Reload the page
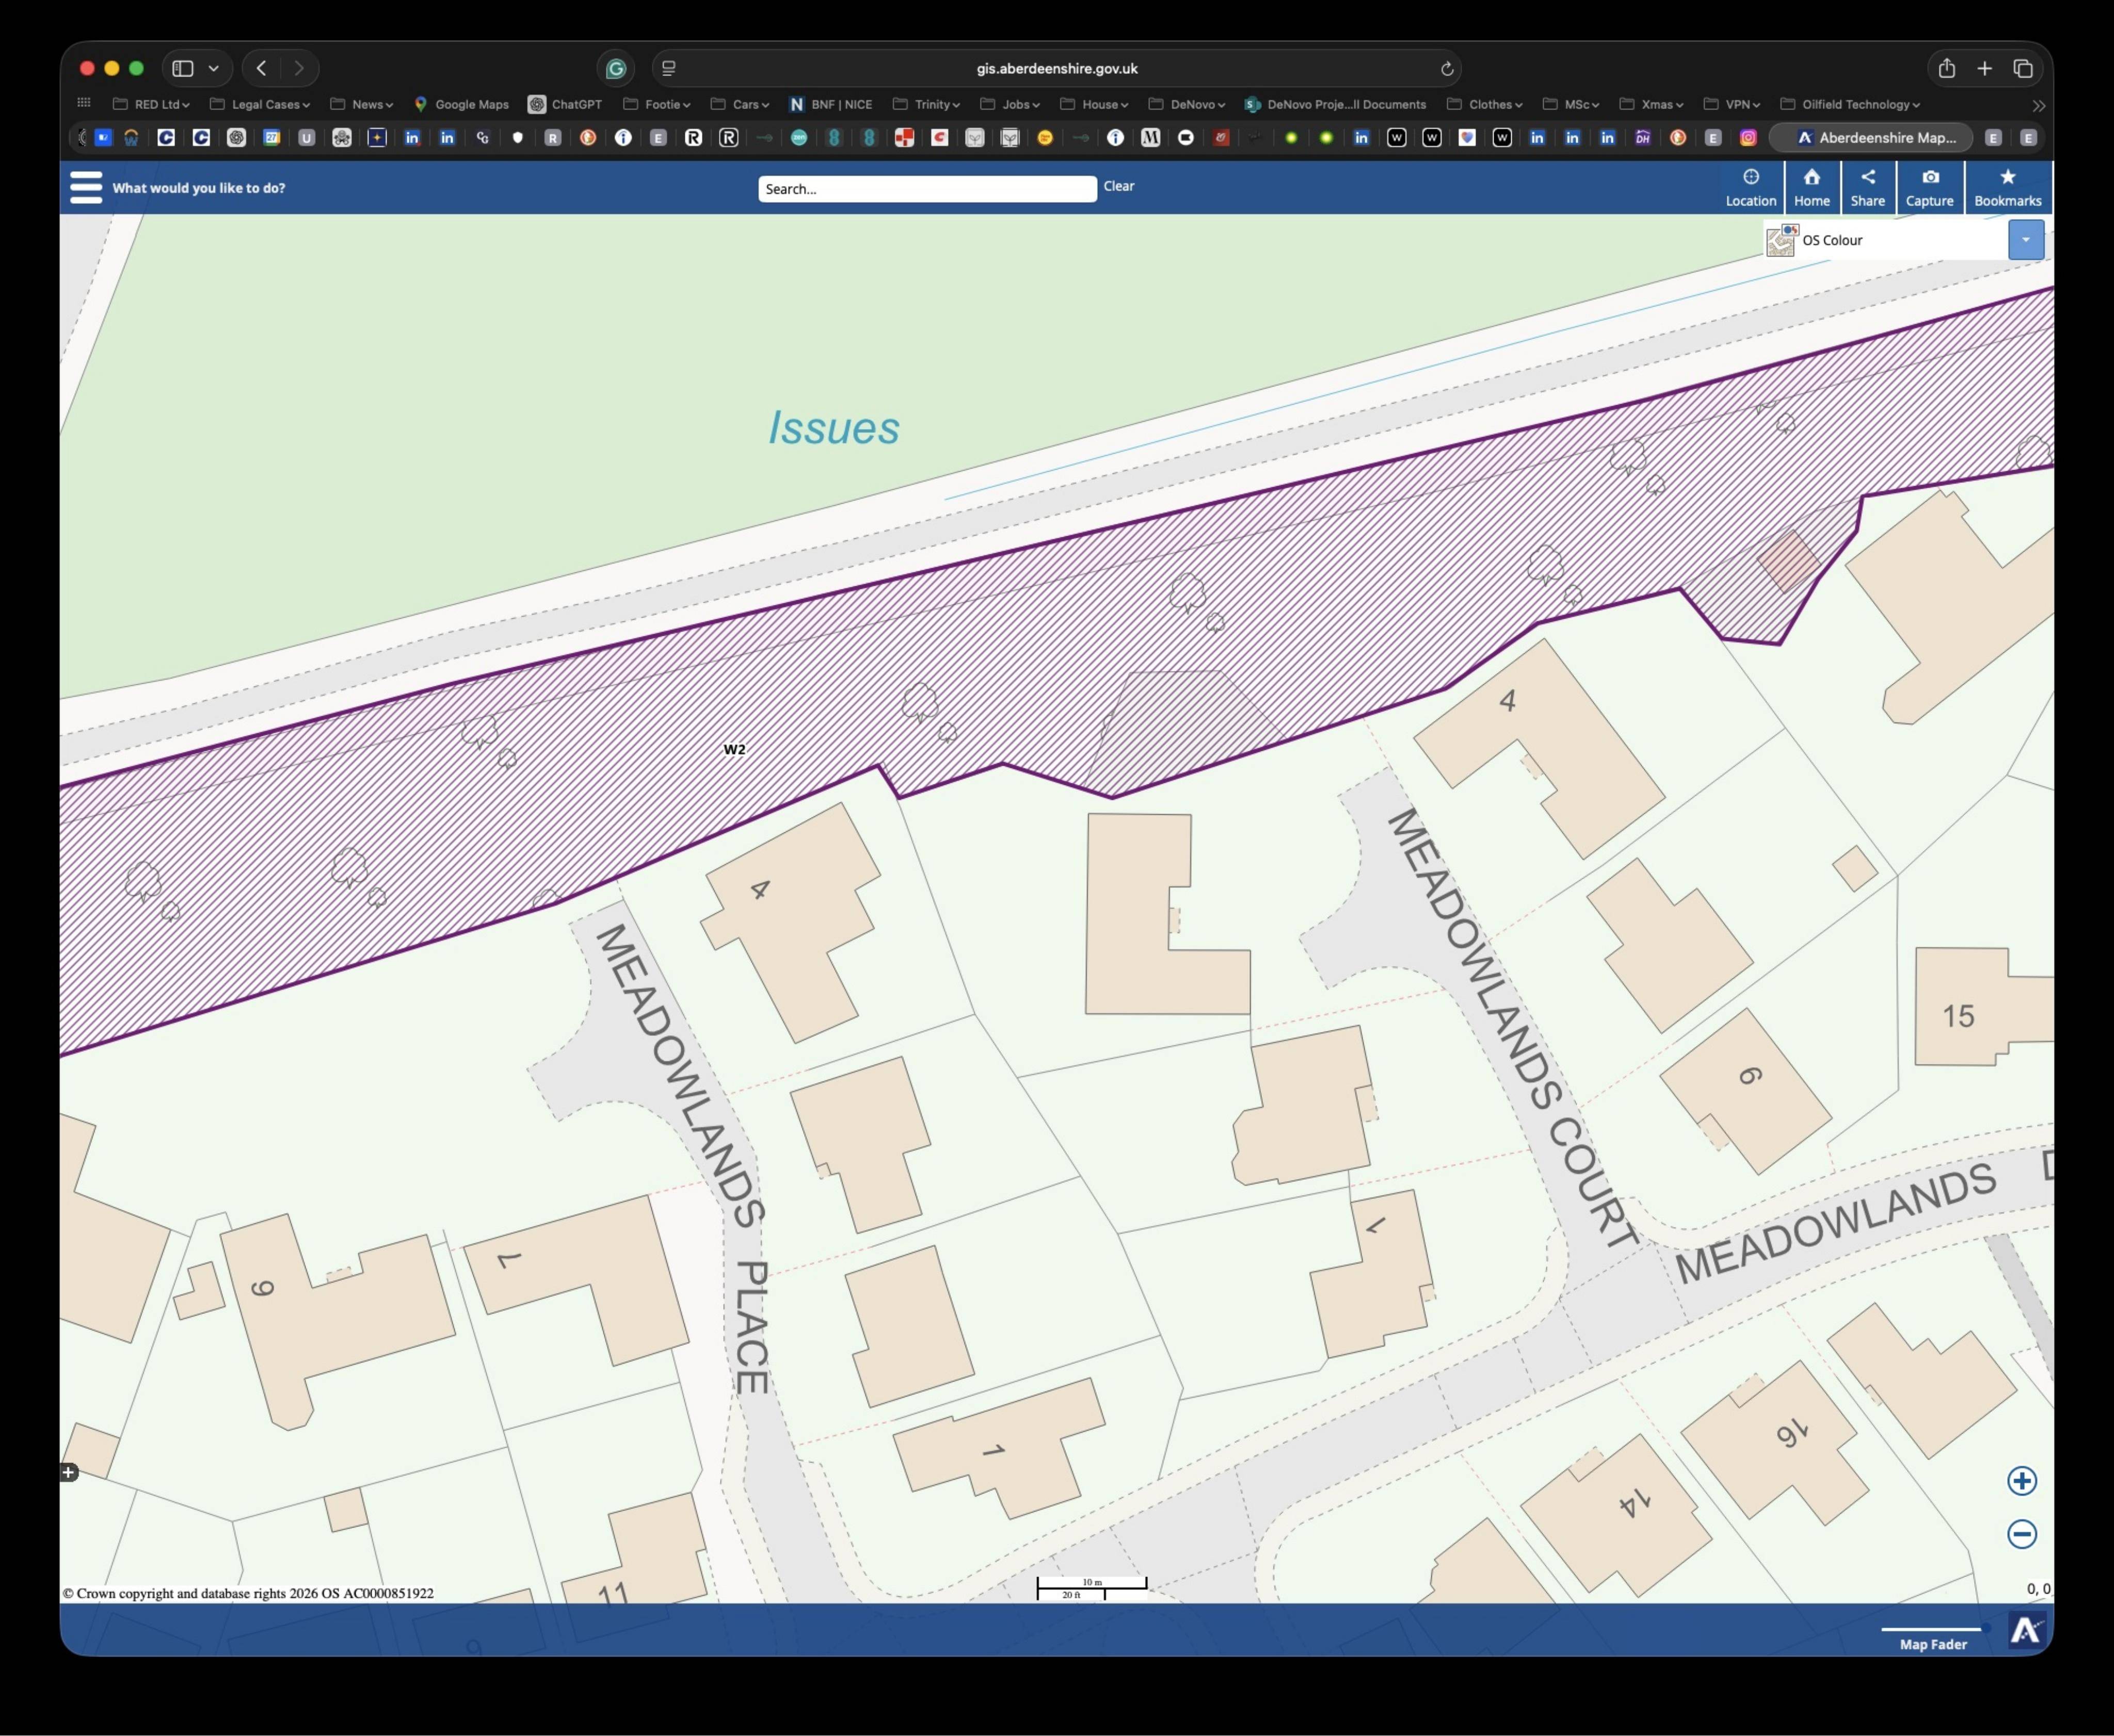 pos(1446,69)
